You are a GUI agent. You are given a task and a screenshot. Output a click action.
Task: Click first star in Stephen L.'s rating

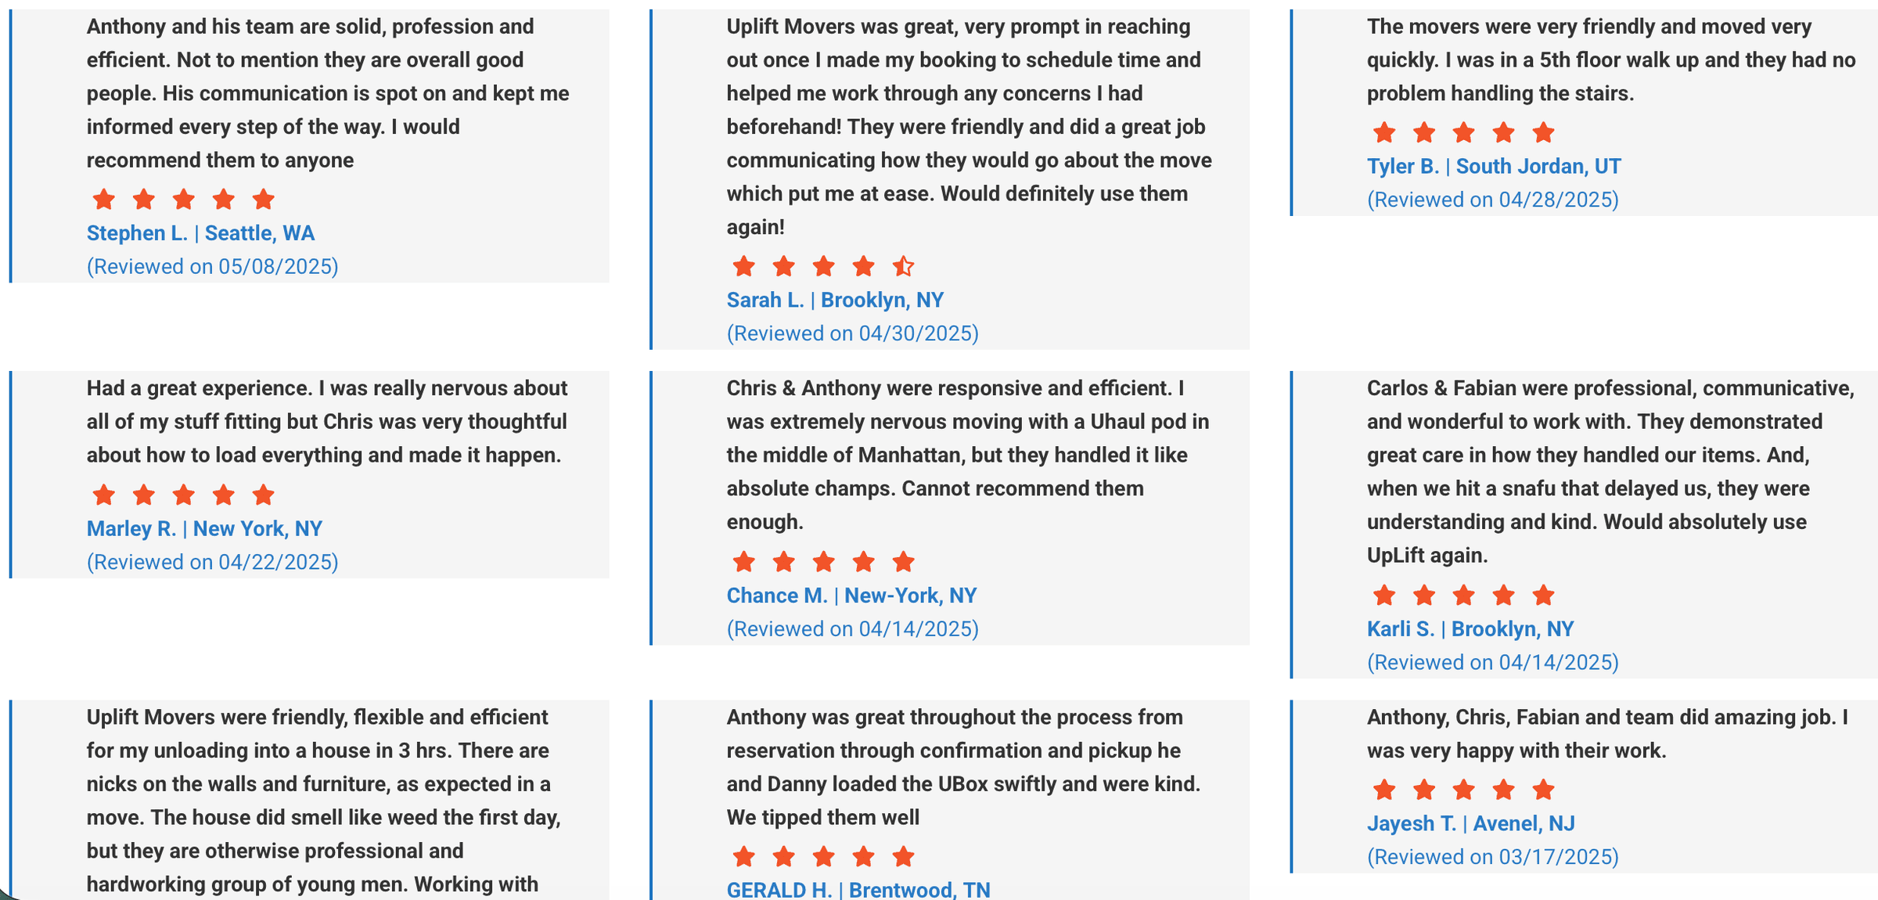pyautogui.click(x=104, y=200)
